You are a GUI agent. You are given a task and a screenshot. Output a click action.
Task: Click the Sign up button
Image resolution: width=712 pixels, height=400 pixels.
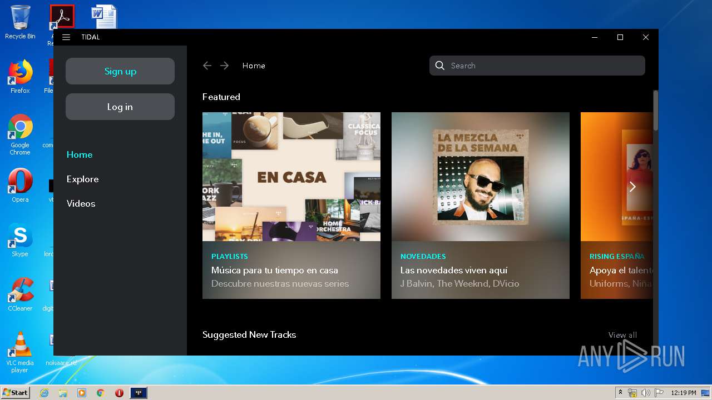pyautogui.click(x=120, y=71)
